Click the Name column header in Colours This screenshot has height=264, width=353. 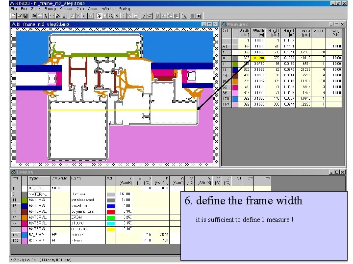pyautogui.click(x=88, y=181)
